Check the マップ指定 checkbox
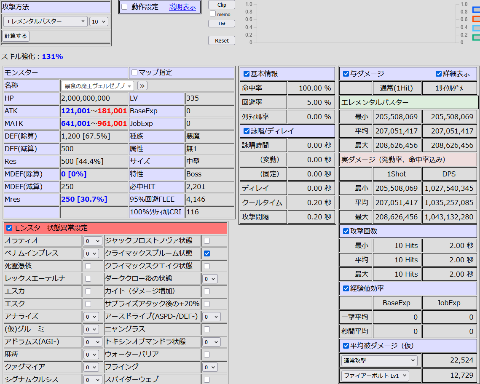The image size is (480, 384). click(134, 73)
